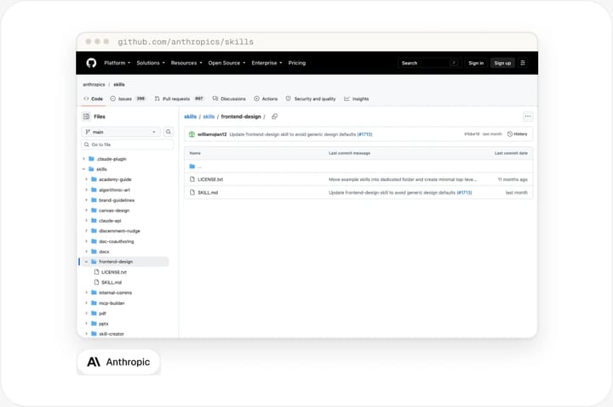Select the docx folder
613x407 pixels.
pyautogui.click(x=104, y=252)
